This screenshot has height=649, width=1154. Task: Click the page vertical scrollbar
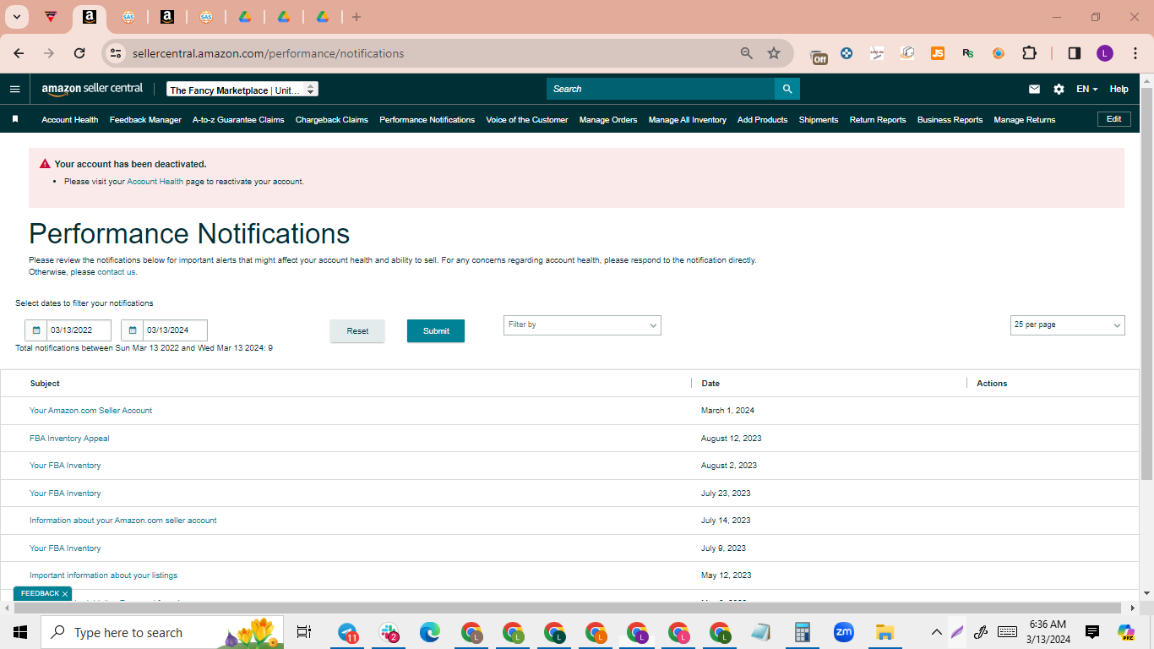(1146, 284)
